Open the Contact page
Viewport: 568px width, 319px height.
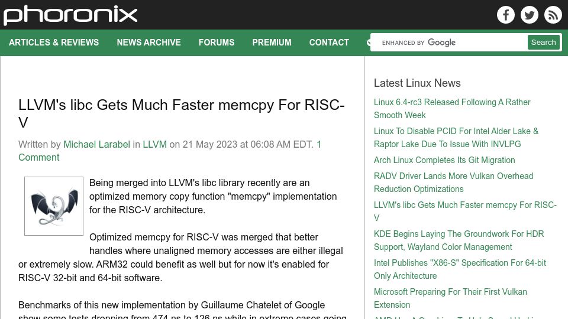[x=329, y=43]
